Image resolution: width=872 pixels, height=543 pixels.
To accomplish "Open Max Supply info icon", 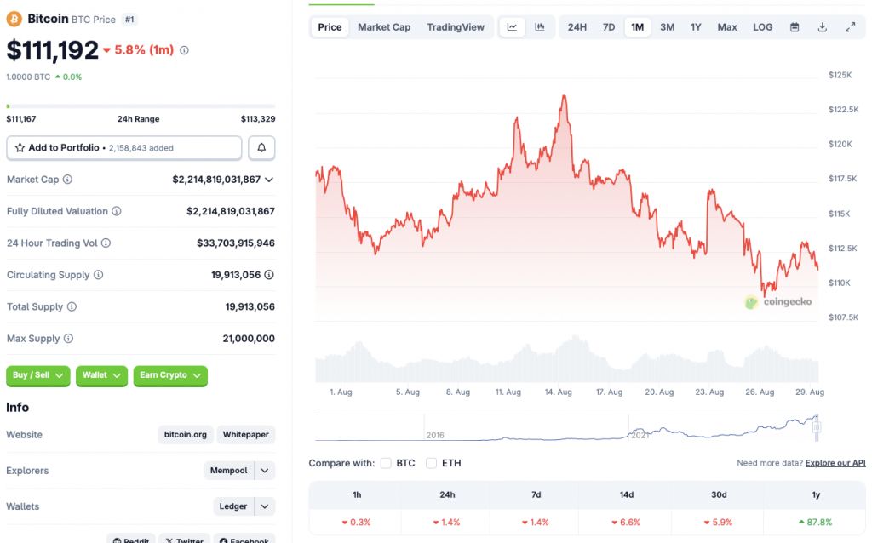I will click(x=68, y=339).
